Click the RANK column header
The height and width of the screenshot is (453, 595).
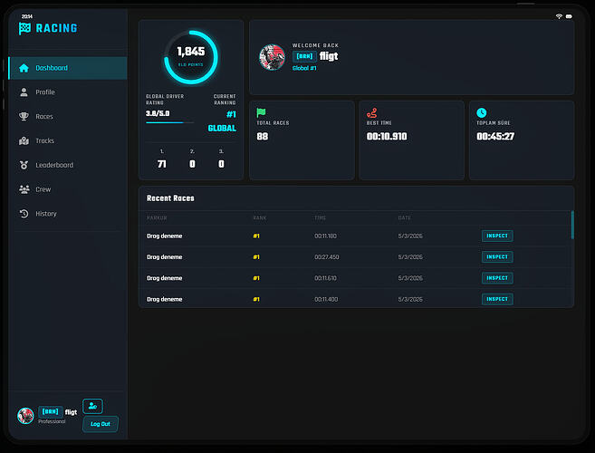(x=260, y=218)
